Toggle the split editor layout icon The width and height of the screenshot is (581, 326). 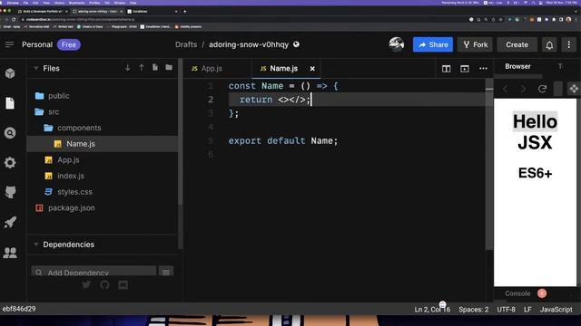coord(446,69)
